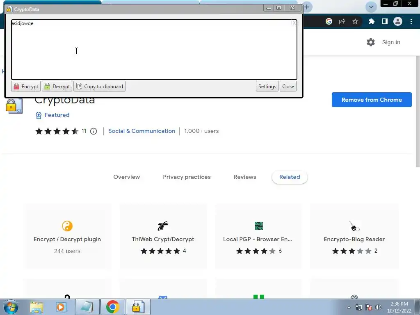
Task: Show hidden tray icons arrow
Action: coord(349,307)
